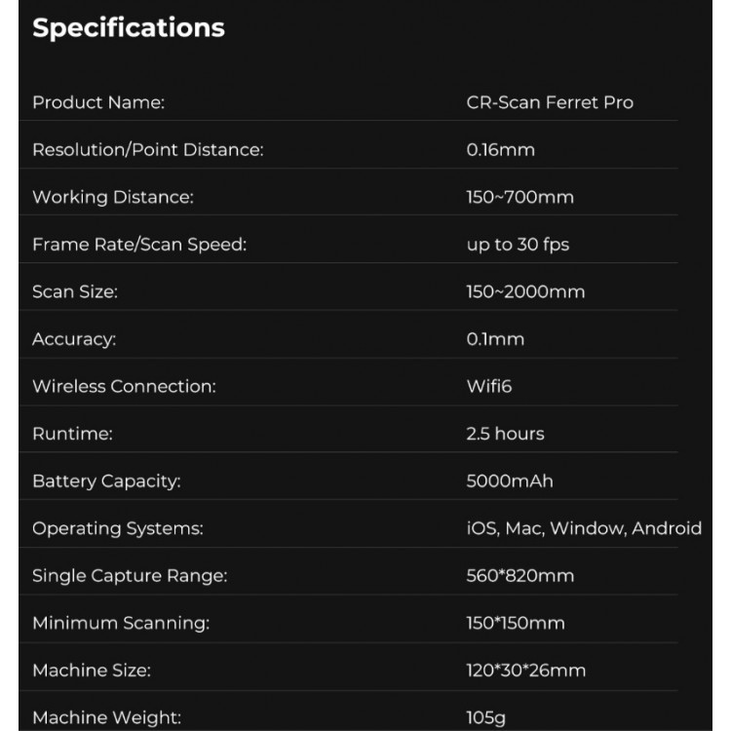Viewport: 731px width, 731px height.
Task: Click the 560*820mm value
Action: click(519, 576)
